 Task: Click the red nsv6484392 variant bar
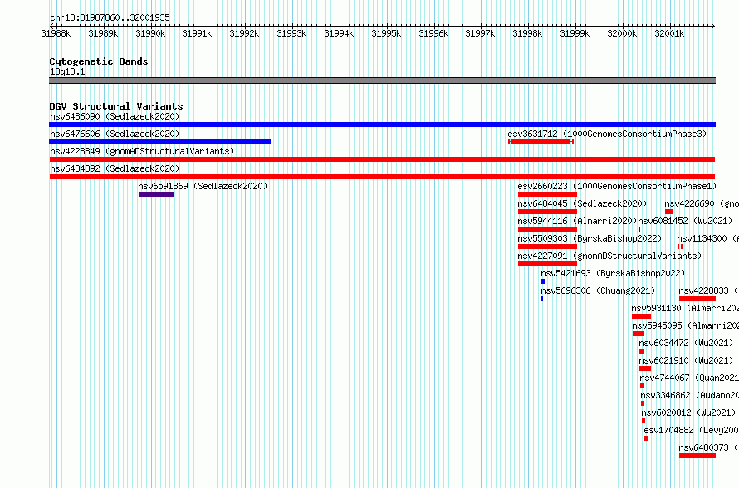point(382,177)
